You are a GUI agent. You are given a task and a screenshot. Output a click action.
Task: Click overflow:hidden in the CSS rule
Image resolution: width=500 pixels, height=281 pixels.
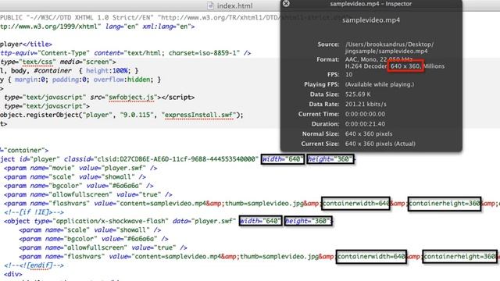(122, 80)
